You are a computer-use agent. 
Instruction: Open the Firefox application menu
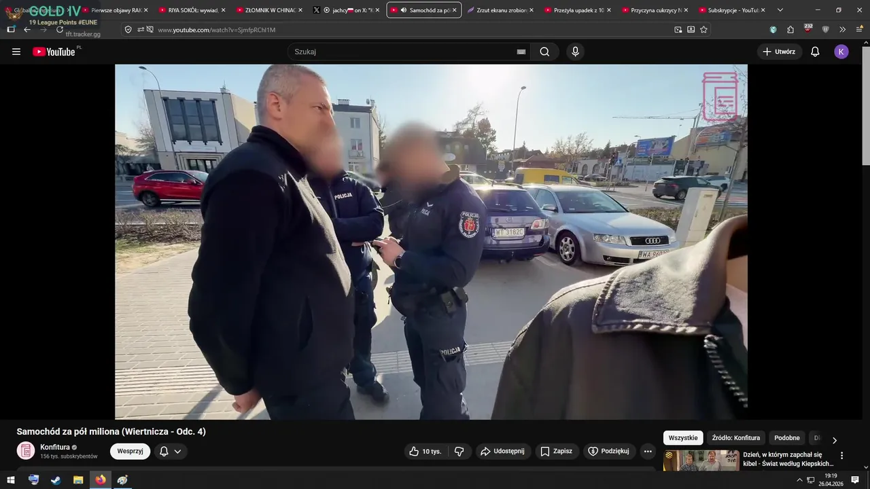click(x=859, y=30)
